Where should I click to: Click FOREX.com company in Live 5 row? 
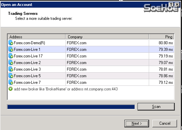[77, 76]
